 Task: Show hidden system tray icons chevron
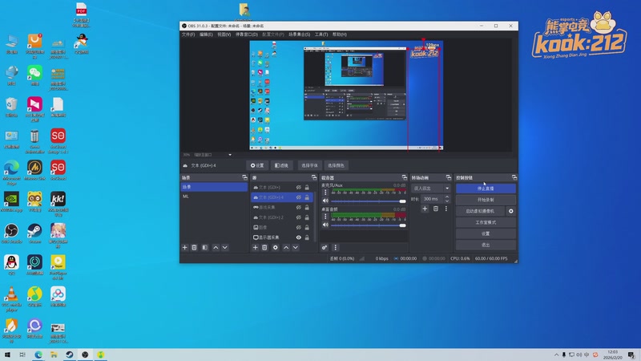[556, 355]
